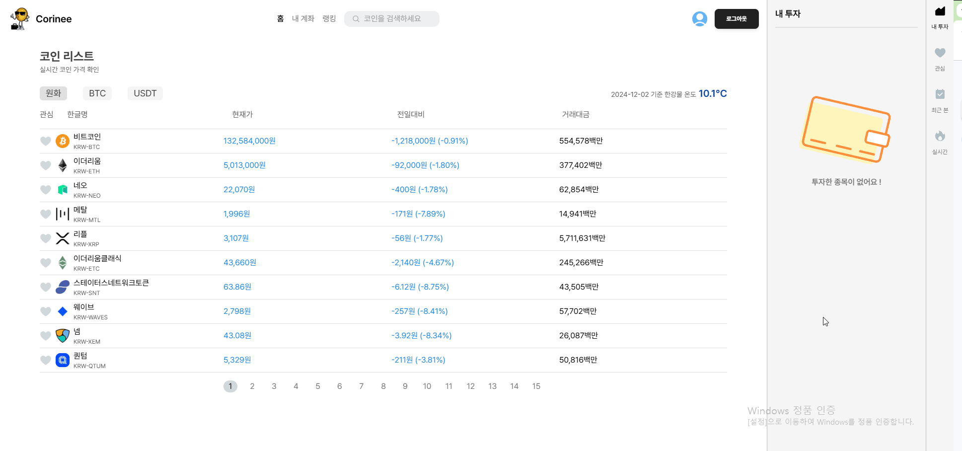Screen dimensions: 962x451
Task: Toggle favorite heart for 비트코인
Action: click(x=46, y=141)
